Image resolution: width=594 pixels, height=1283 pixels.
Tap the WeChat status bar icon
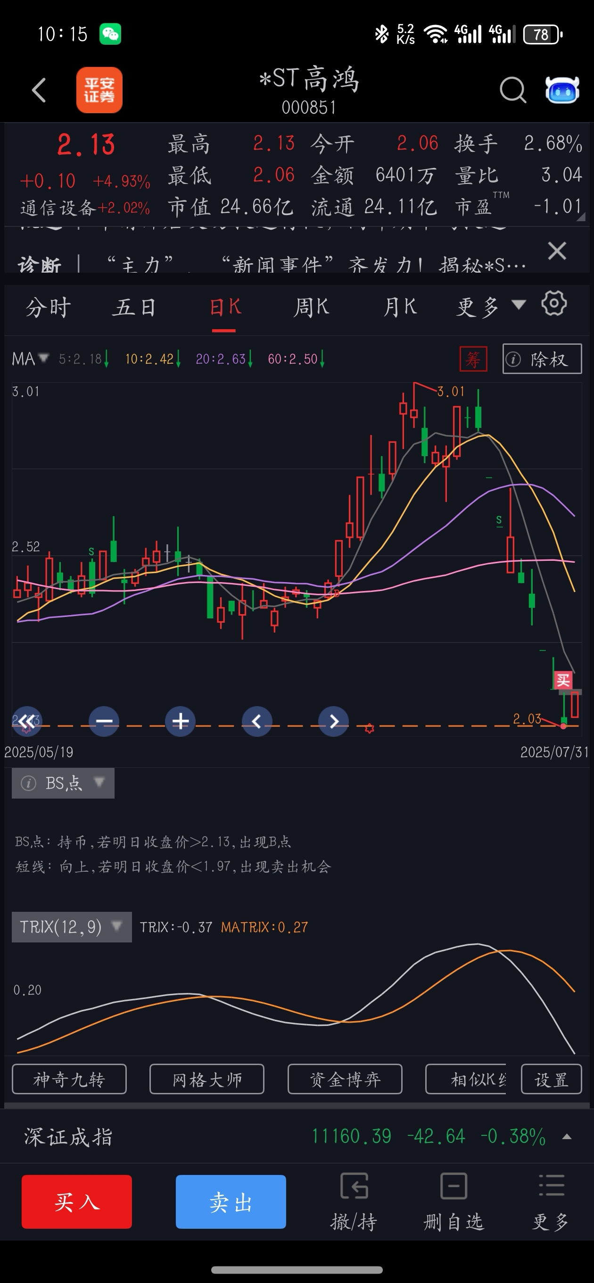coord(110,34)
